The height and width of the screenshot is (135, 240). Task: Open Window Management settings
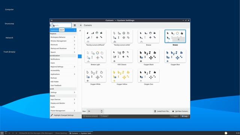(x=63, y=41)
